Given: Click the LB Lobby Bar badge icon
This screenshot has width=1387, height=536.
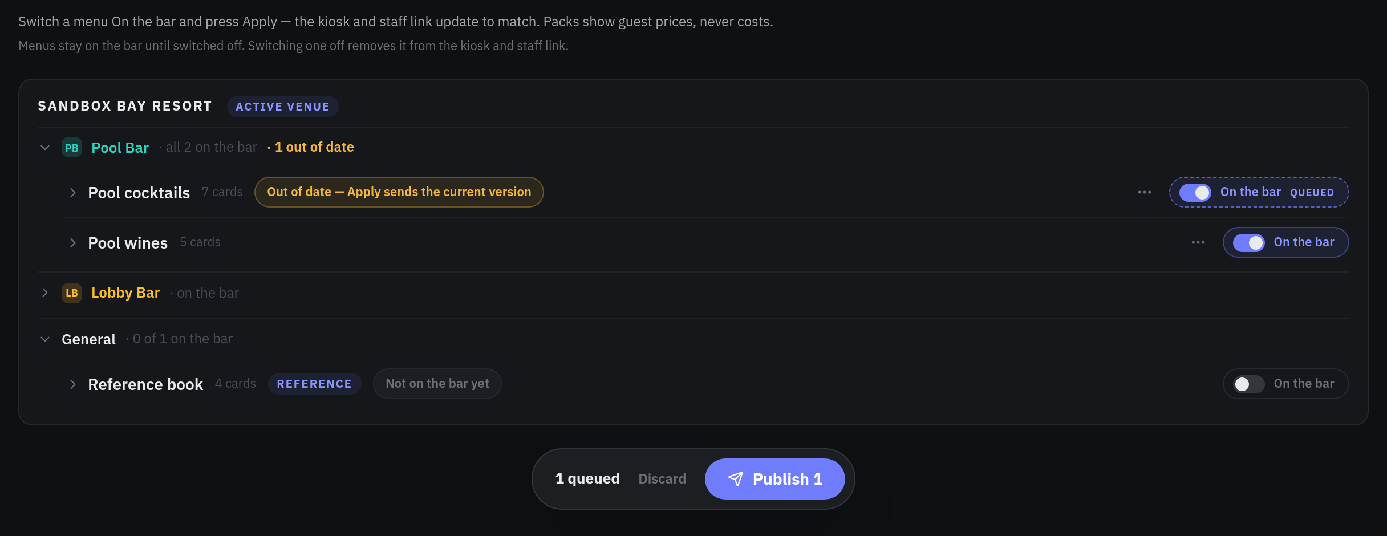Looking at the screenshot, I should (x=72, y=293).
